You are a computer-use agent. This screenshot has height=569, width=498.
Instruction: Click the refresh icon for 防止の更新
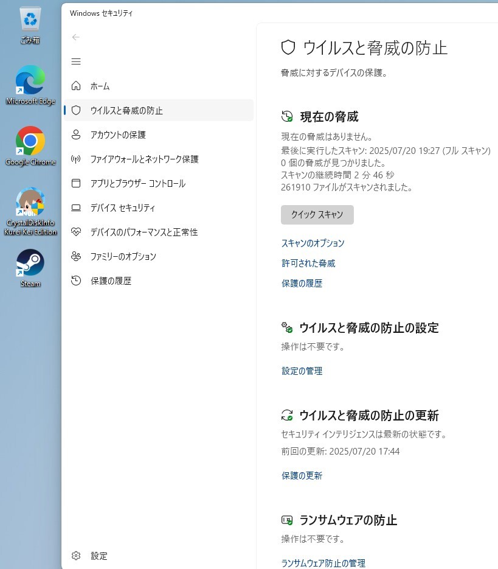[287, 415]
